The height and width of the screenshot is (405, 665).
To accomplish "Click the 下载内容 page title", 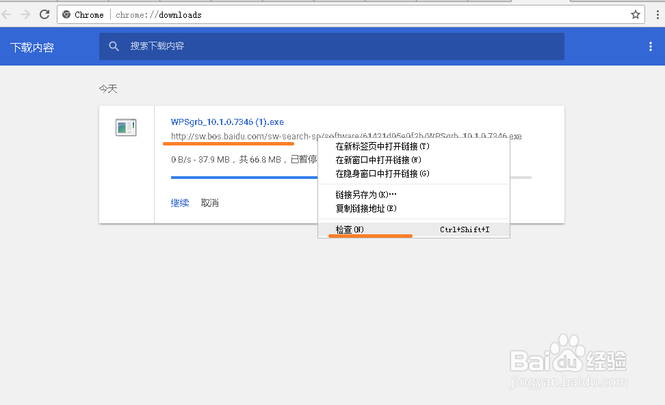I will pos(32,47).
